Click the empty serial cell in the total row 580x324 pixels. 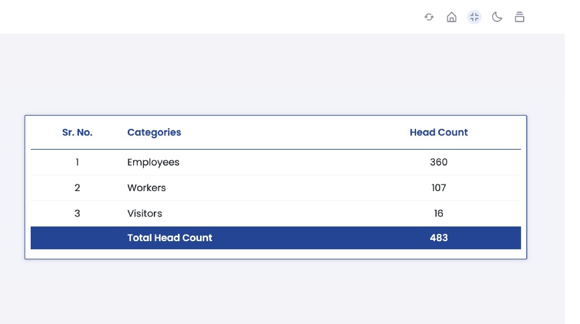tap(78, 238)
